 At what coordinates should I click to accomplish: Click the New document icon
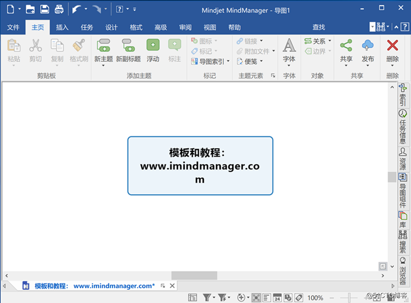(x=11, y=9)
